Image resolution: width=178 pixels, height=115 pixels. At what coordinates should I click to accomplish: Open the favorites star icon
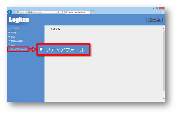[159, 12]
